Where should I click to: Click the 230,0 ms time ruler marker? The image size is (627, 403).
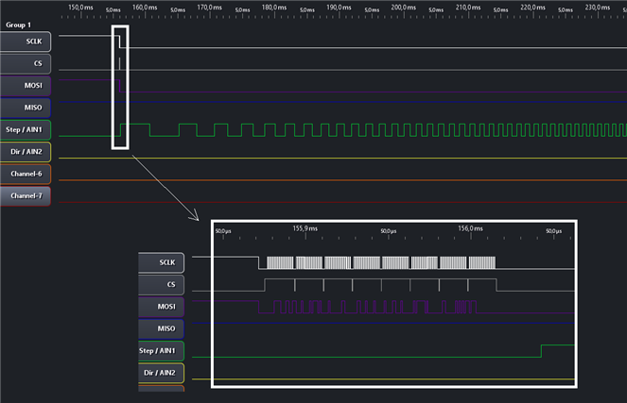596,8
